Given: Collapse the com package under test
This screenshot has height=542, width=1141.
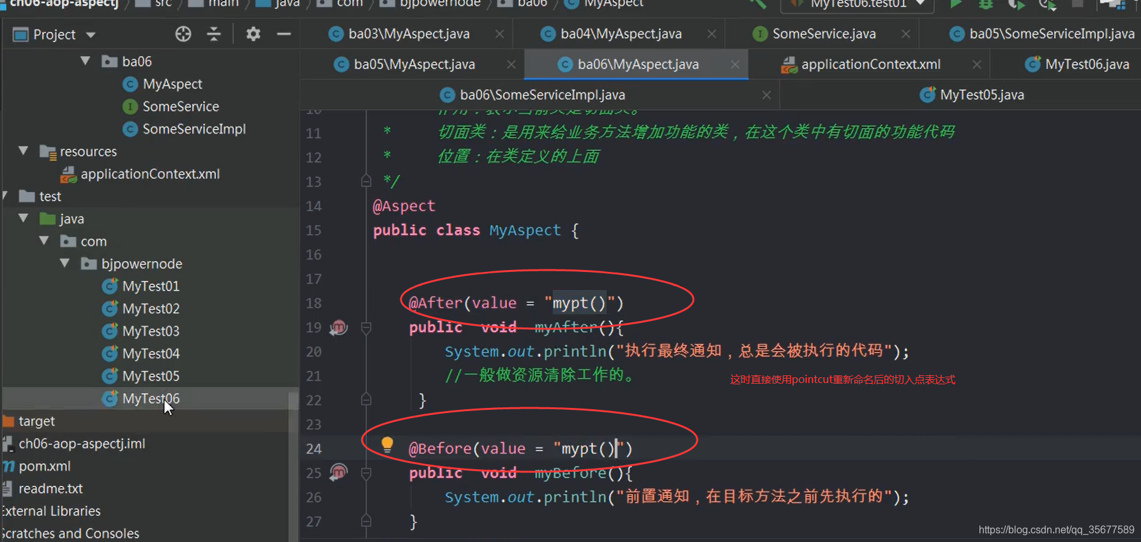Looking at the screenshot, I should (44, 241).
